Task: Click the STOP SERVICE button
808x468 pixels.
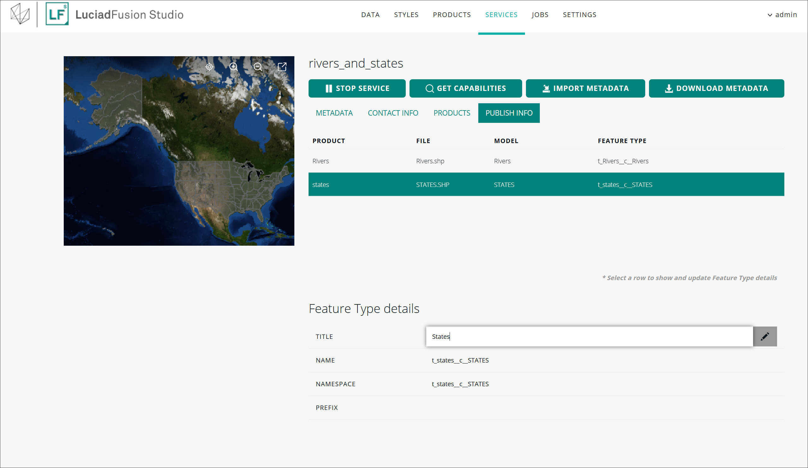Action: [x=357, y=88]
